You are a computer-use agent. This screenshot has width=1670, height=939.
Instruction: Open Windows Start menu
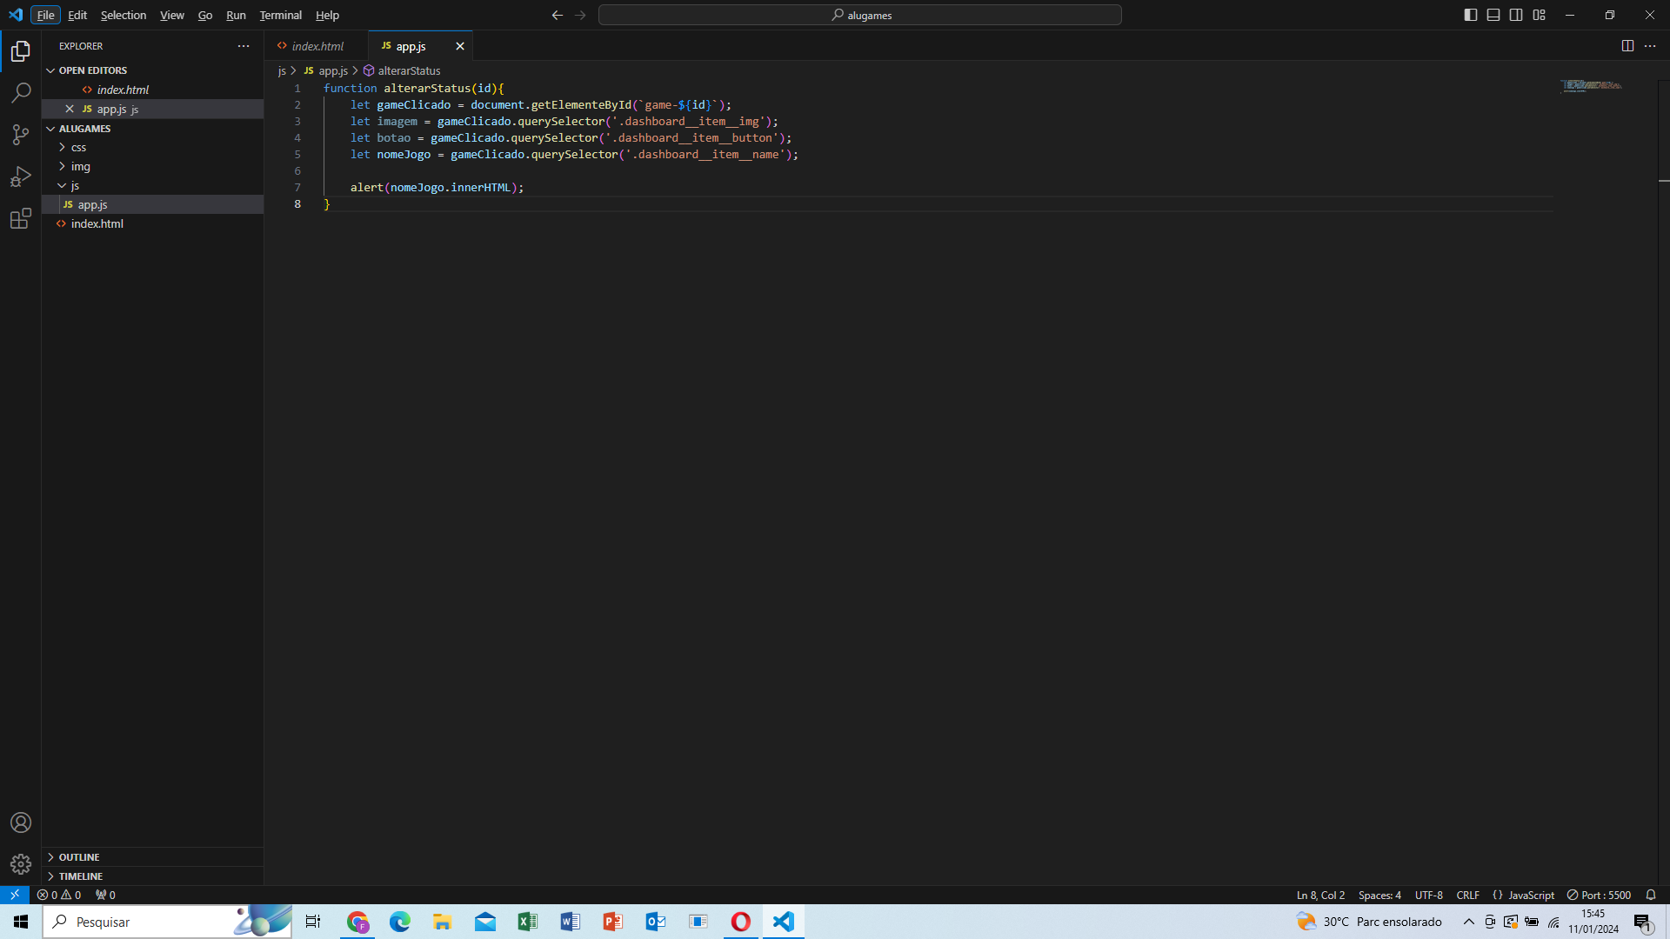click(x=21, y=922)
